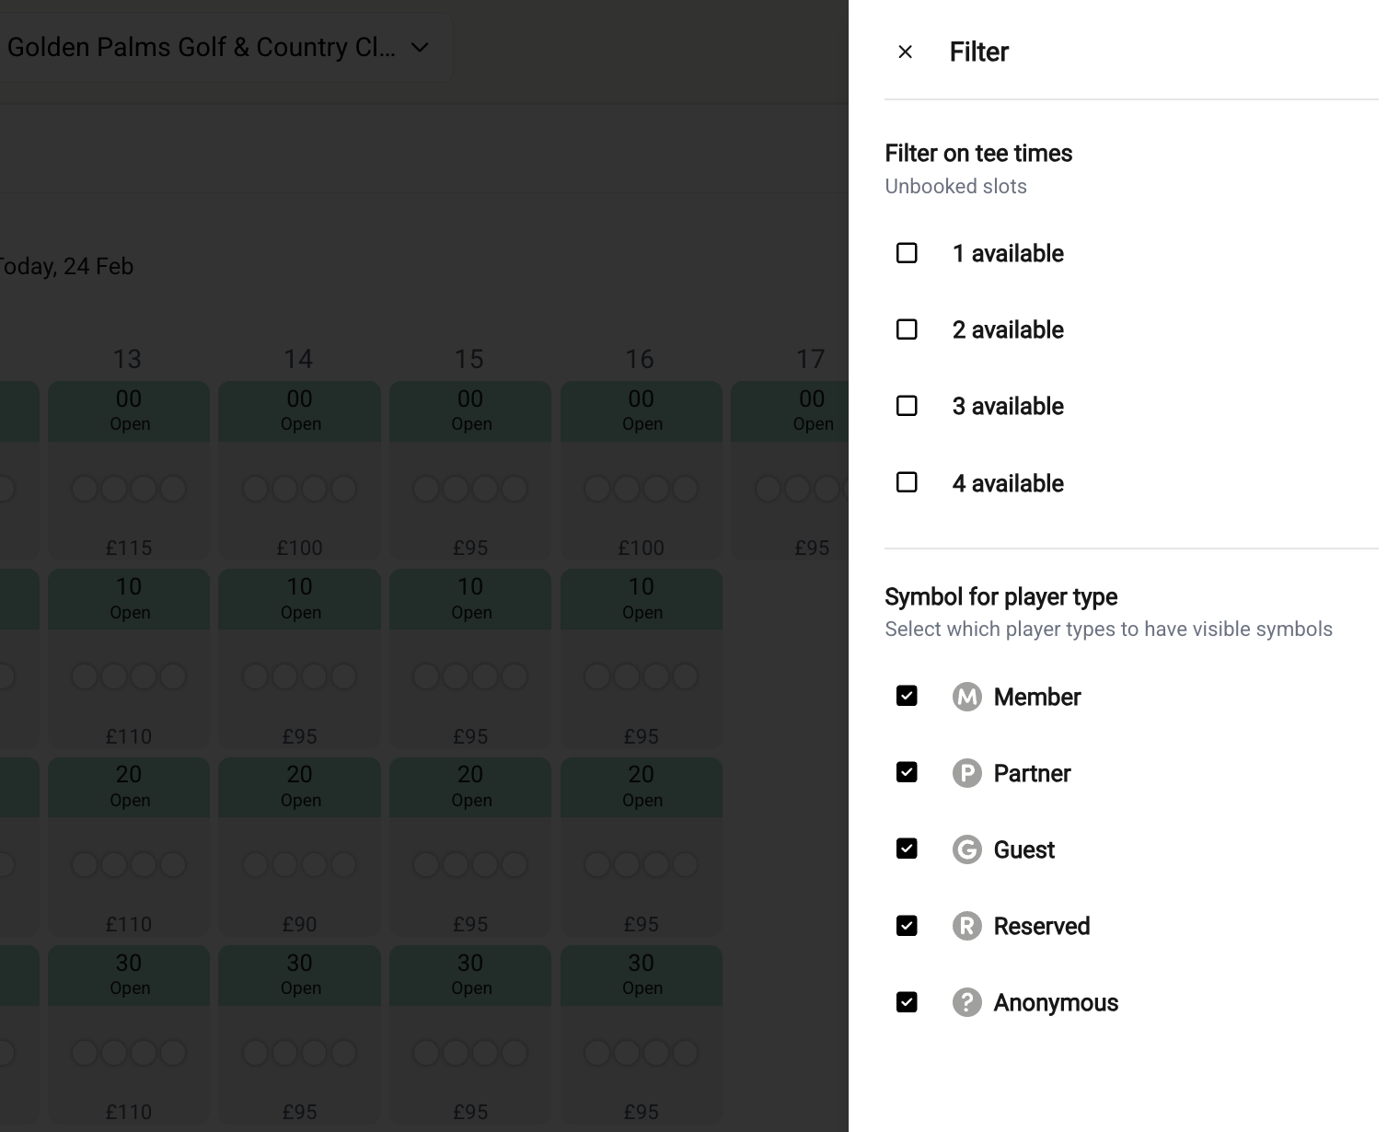Close the Filter panel with X icon

click(x=905, y=52)
